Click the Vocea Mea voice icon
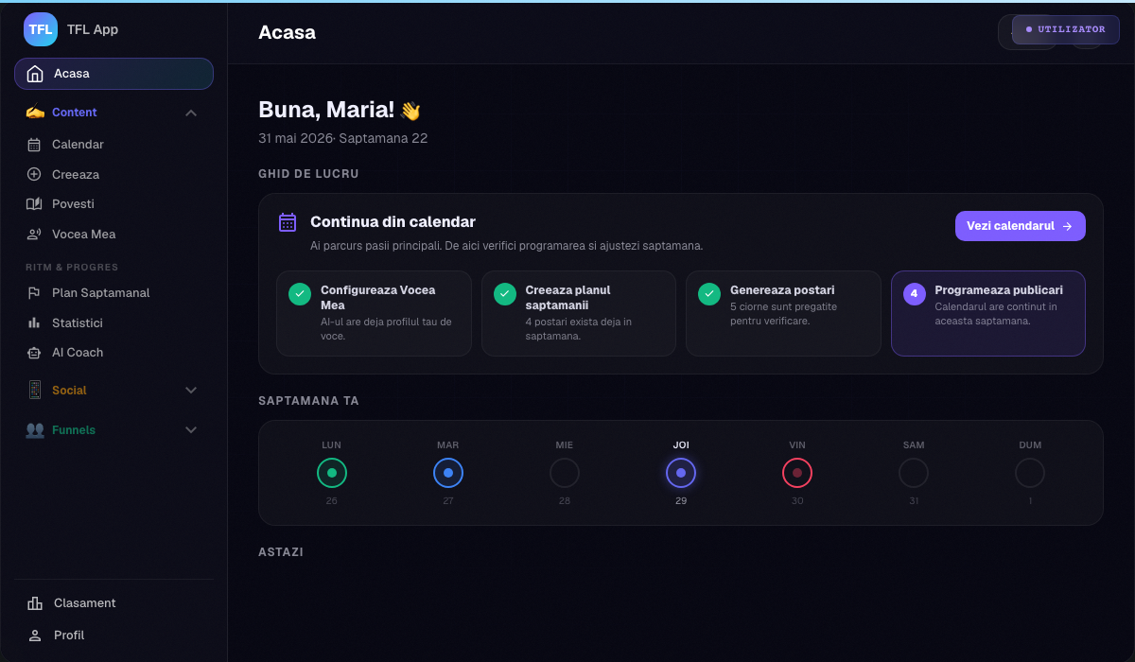The image size is (1135, 662). point(34,234)
